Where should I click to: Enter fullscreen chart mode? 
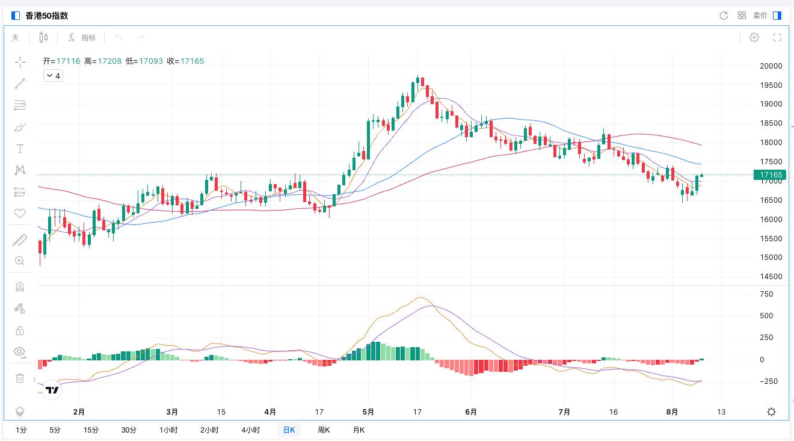777,37
